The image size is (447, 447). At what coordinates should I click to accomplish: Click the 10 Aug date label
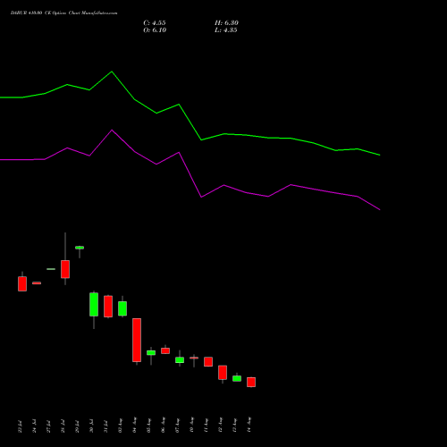coord(191,426)
